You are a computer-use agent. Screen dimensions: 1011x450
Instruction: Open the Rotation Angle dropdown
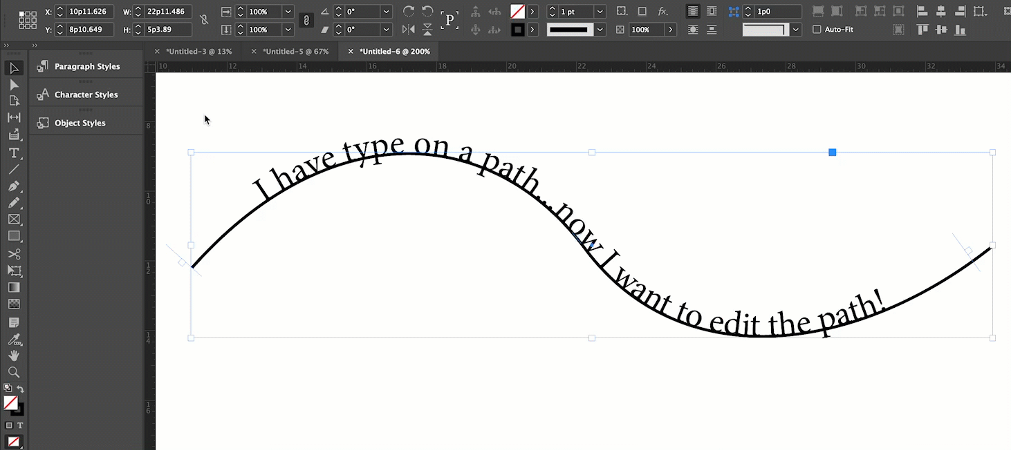click(387, 12)
